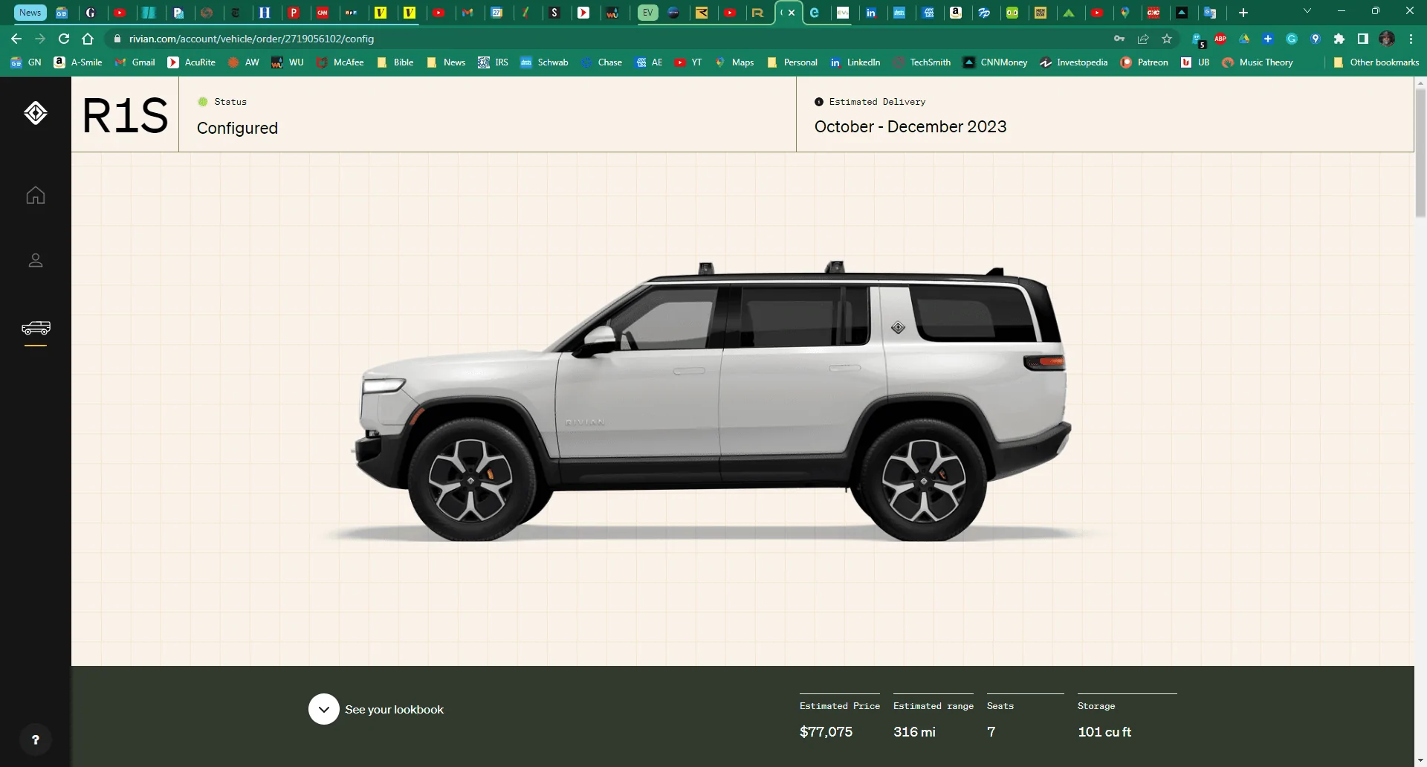Toggle the browser side panel
The height and width of the screenshot is (767, 1427).
pyautogui.click(x=1363, y=39)
